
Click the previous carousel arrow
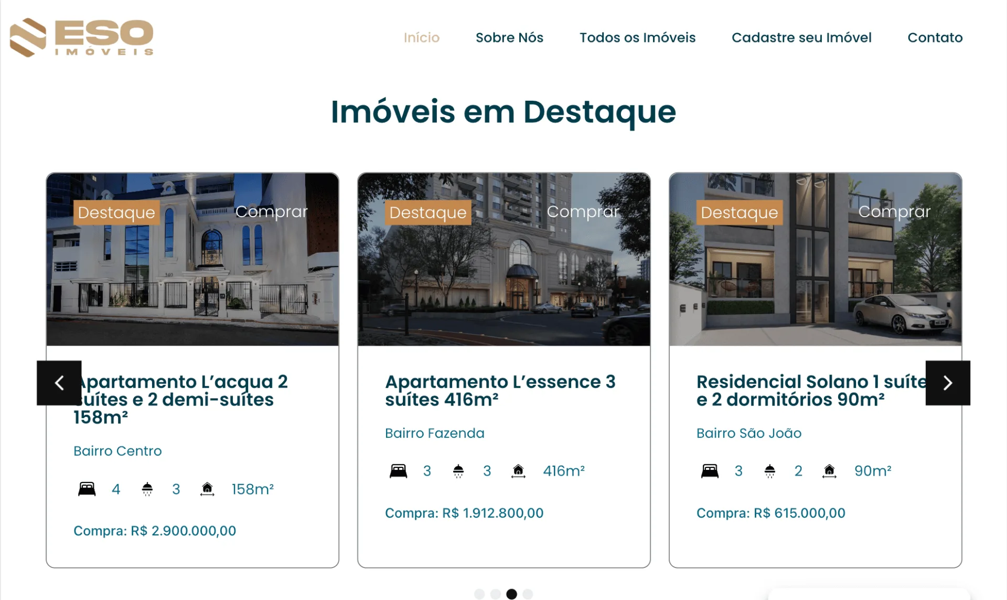pyautogui.click(x=59, y=383)
